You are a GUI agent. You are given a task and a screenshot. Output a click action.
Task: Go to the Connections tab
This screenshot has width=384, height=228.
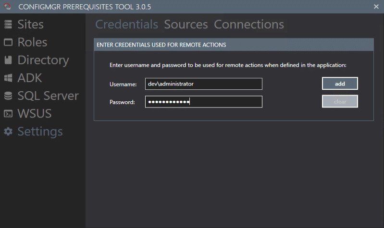tap(248, 24)
